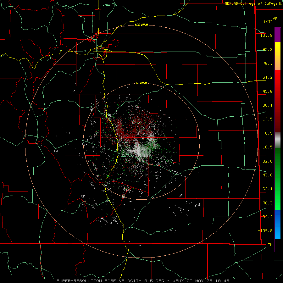Image resolution: width=283 pixels, height=283 pixels.
Task: Pick the green segment of the velocity color bar
Action: coord(278,179)
